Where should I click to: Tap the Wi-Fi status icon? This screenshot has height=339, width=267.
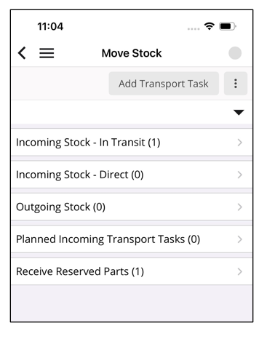coord(209,26)
